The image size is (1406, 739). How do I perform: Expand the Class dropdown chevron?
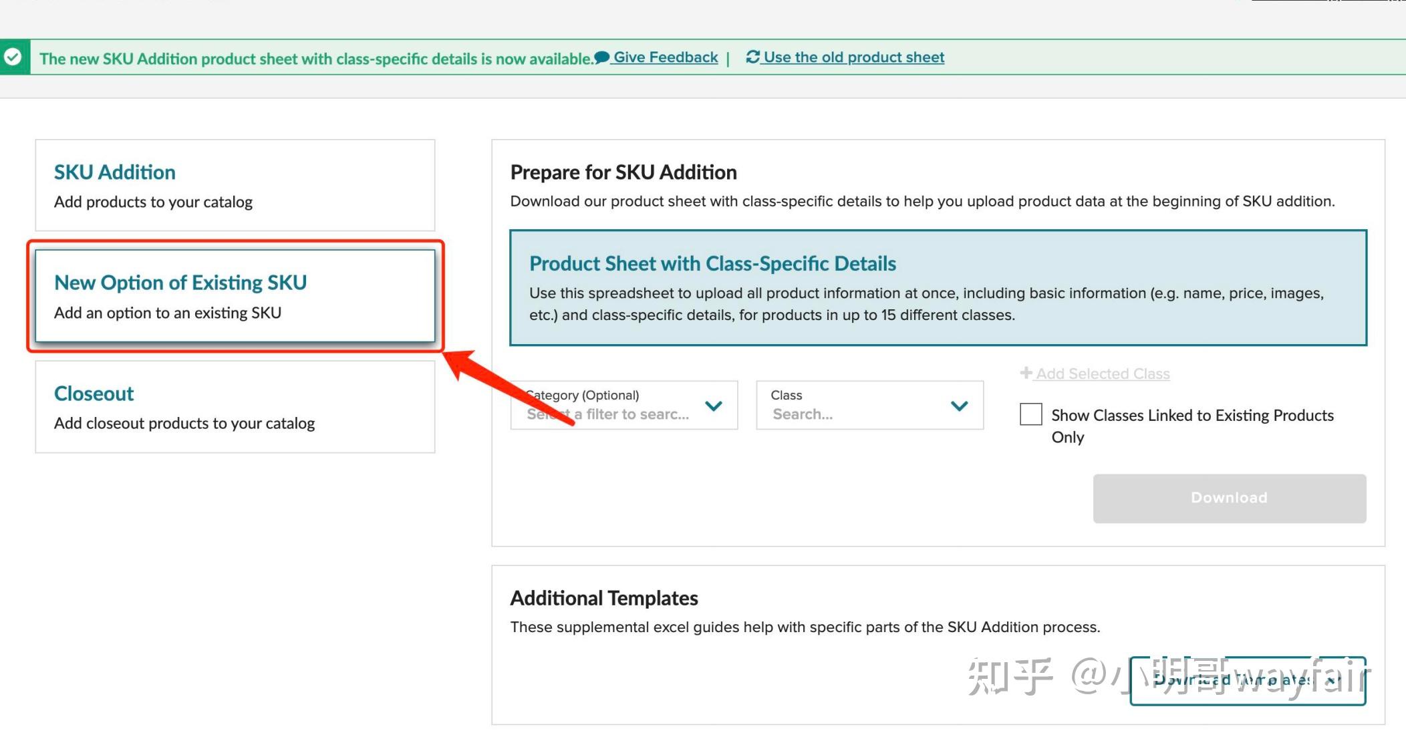960,406
